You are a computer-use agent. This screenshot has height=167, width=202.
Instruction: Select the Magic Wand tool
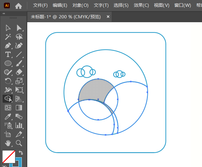pos(8,37)
